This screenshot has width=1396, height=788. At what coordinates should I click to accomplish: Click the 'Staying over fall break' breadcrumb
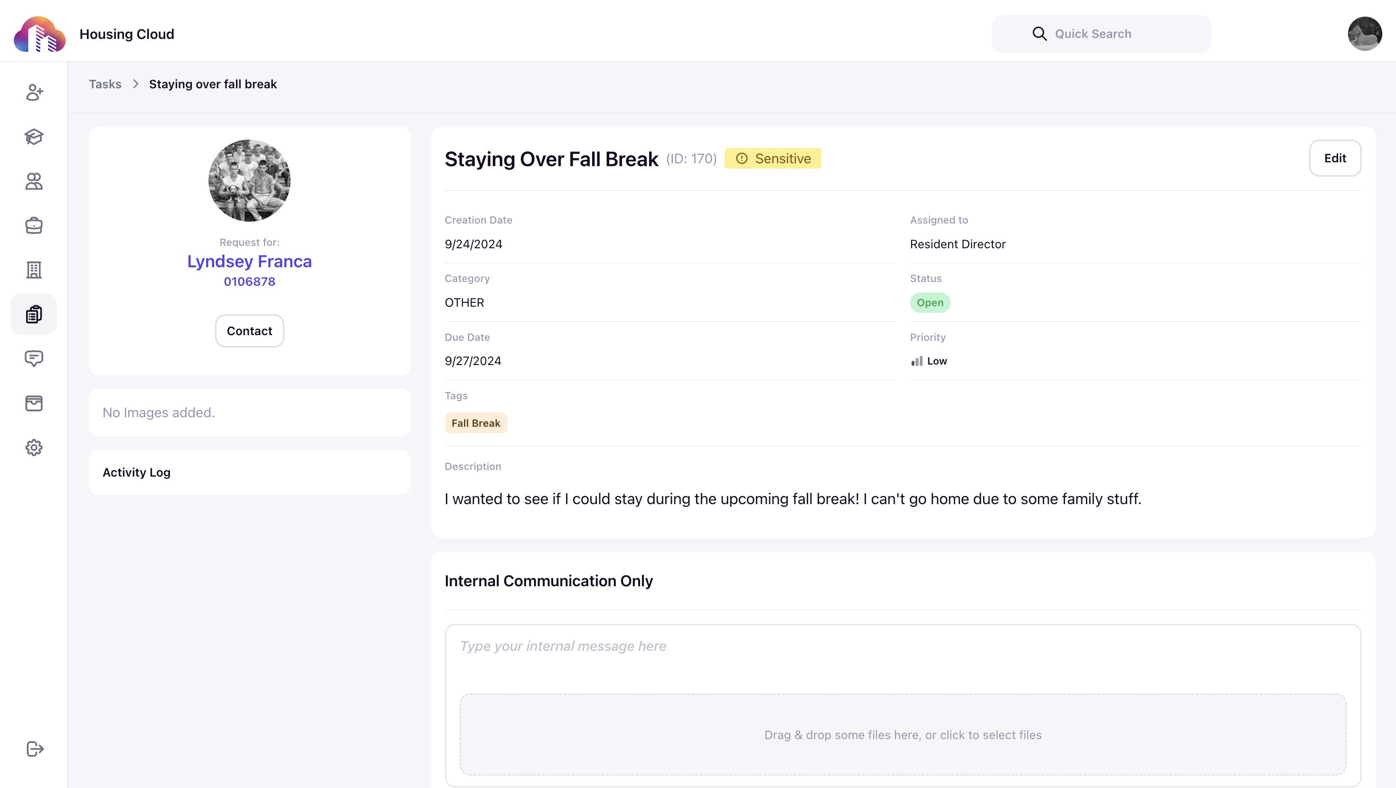213,84
